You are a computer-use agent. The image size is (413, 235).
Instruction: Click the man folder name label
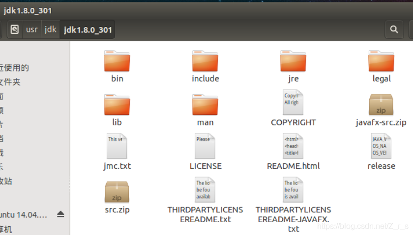coord(205,123)
